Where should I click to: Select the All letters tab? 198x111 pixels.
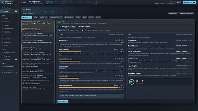[26, 18]
